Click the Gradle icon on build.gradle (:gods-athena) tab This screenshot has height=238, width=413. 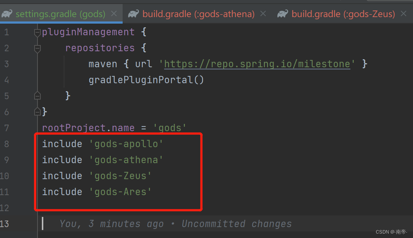coord(133,13)
